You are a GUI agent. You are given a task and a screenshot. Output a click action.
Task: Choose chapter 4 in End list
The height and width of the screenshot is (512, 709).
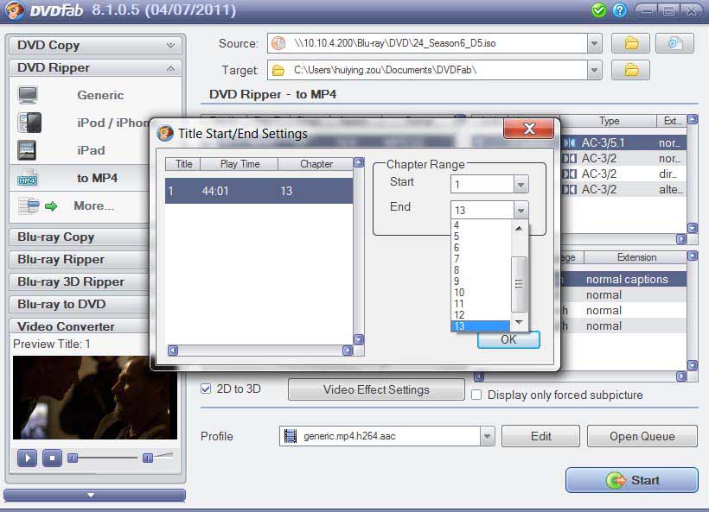[481, 224]
